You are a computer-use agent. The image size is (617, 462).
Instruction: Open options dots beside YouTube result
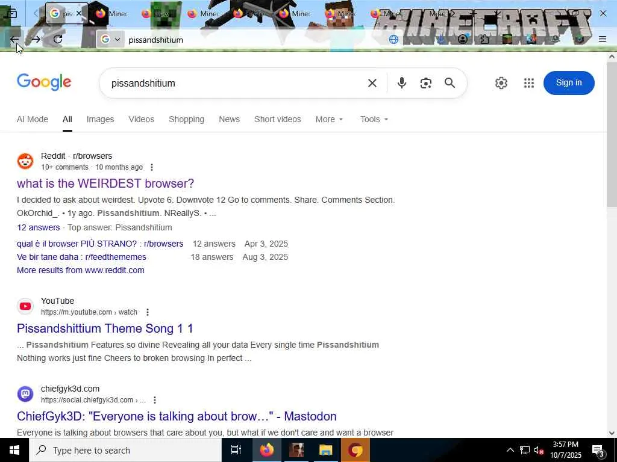tap(148, 312)
